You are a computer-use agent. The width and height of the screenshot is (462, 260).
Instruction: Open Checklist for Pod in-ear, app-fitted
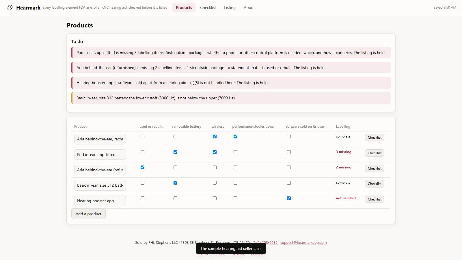pyautogui.click(x=375, y=153)
